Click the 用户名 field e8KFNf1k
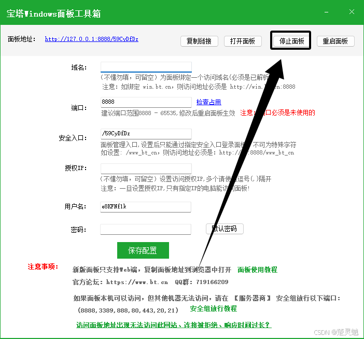This screenshot has height=339, width=364. click(146, 207)
